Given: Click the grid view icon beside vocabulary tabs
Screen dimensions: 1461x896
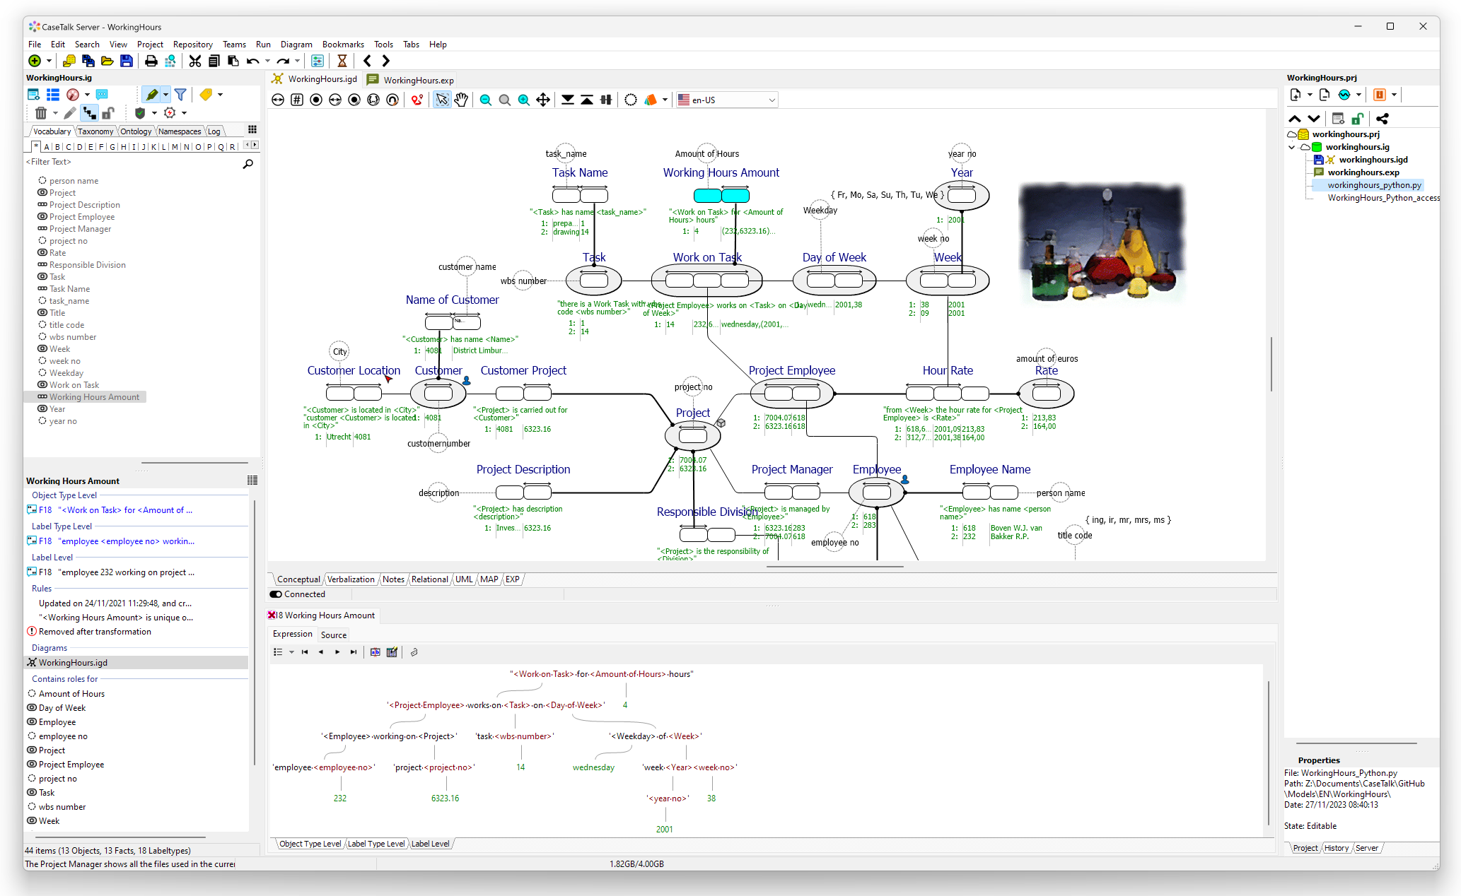Looking at the screenshot, I should click(252, 129).
